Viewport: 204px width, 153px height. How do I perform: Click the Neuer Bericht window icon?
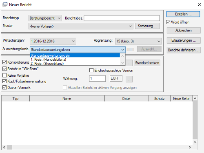(x=5, y=4)
